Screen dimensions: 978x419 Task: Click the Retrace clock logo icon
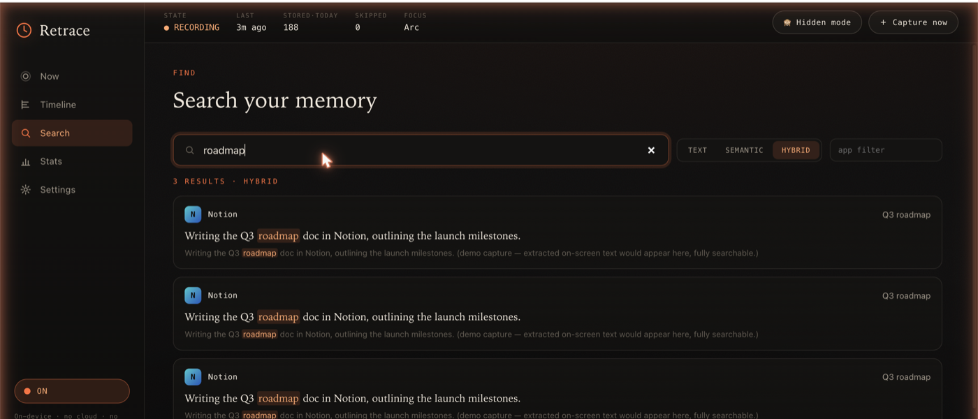tap(24, 30)
